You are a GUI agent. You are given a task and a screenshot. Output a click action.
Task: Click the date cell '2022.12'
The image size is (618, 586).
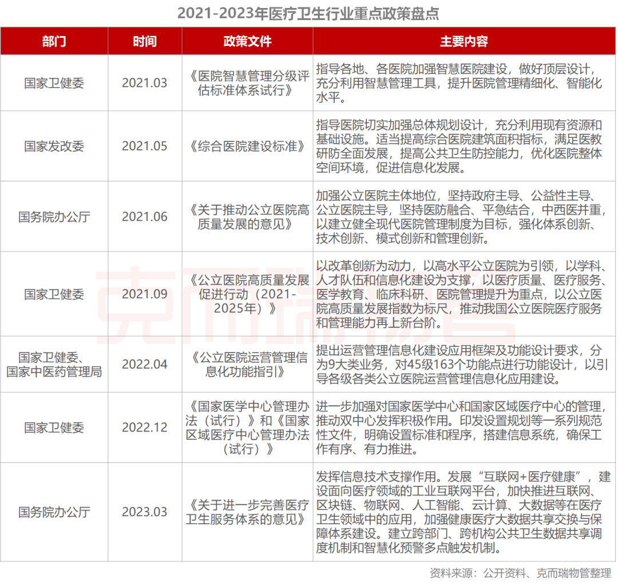(145, 427)
